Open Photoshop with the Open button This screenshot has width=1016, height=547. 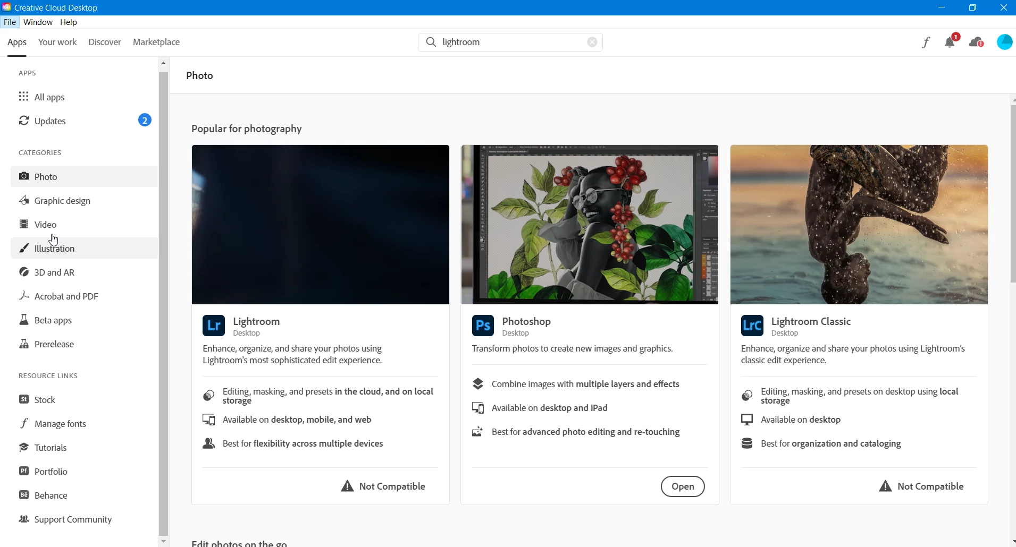pos(683,486)
